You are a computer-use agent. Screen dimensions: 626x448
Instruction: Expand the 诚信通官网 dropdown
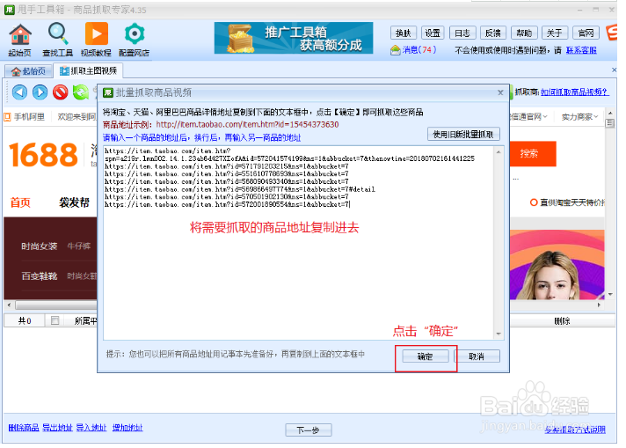(528, 117)
